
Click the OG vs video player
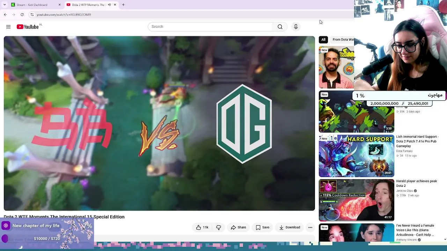159,123
